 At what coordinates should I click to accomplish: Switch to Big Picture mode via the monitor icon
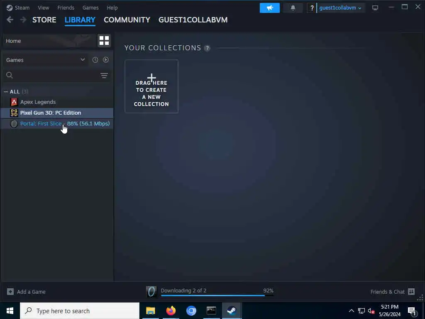[375, 8]
